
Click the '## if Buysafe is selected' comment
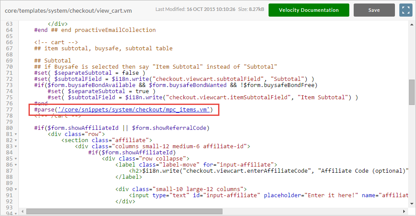tap(156, 67)
